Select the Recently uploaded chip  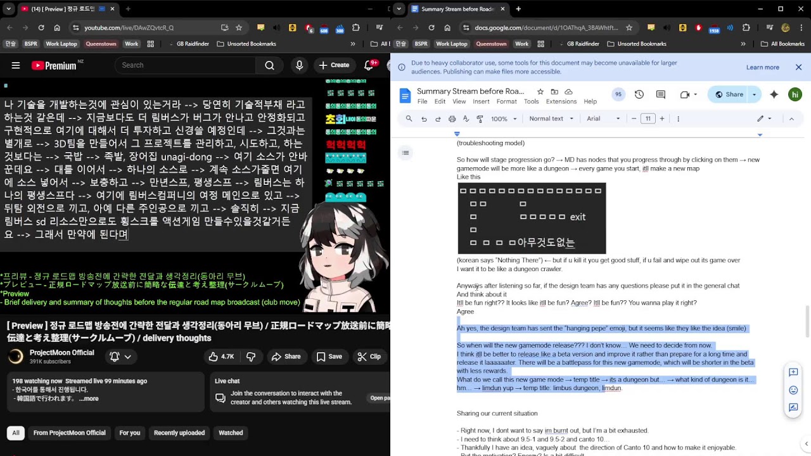[180, 433]
